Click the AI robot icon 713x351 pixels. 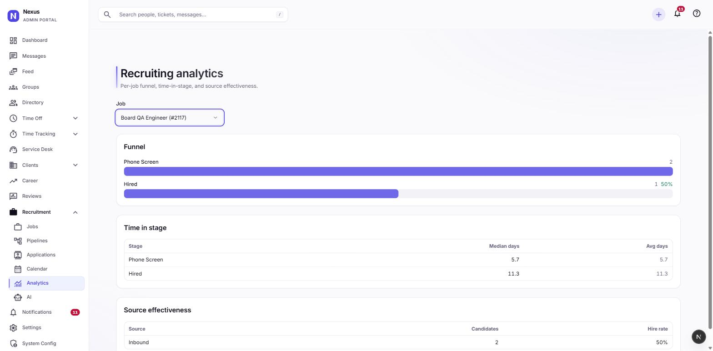tap(18, 297)
